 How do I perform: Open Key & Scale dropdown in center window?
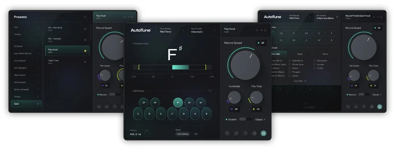pyautogui.click(x=203, y=30)
